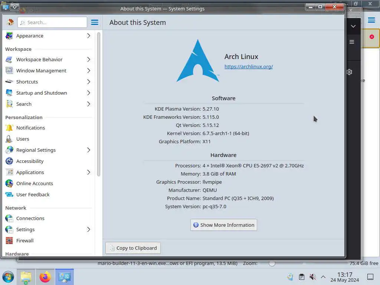
Task: Click Copy to Clipboard button
Action: point(133,248)
